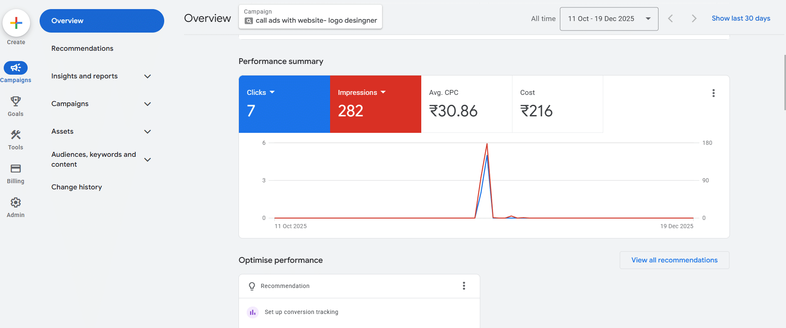Open the date range dropdown
The width and height of the screenshot is (786, 328).
pos(609,19)
